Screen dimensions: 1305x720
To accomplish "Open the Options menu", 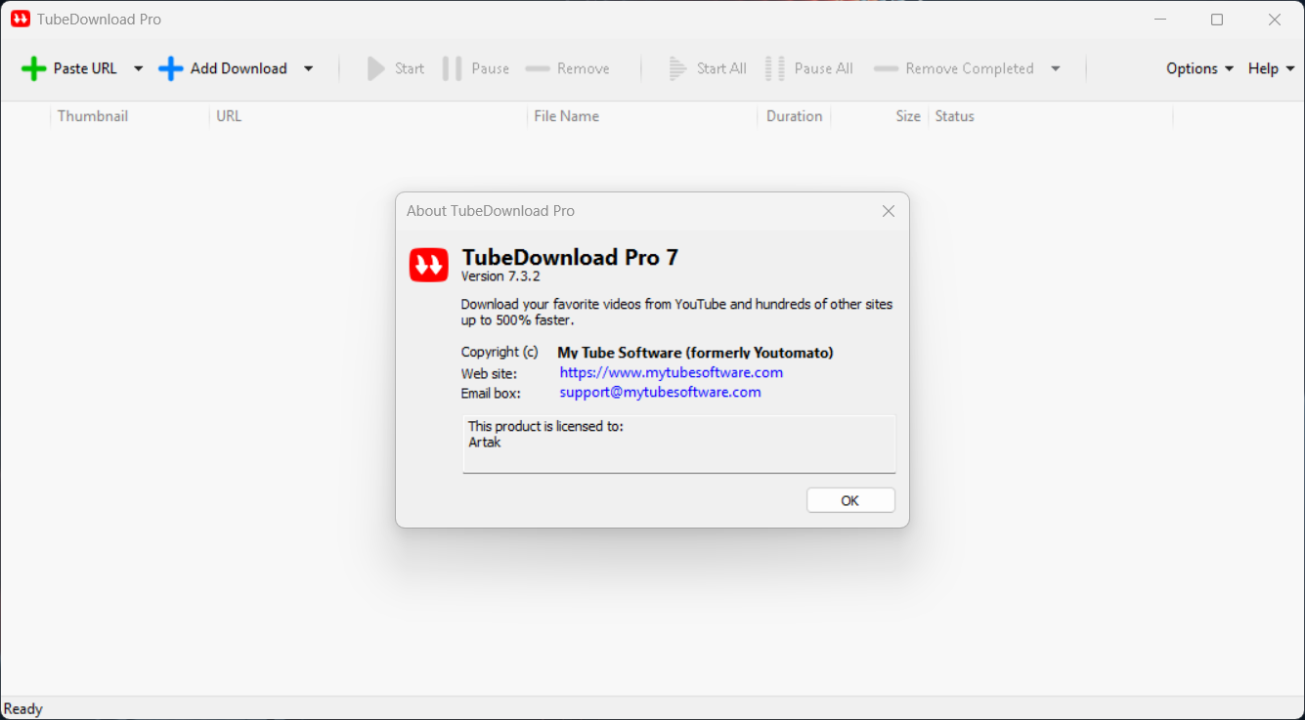I will pos(1199,68).
